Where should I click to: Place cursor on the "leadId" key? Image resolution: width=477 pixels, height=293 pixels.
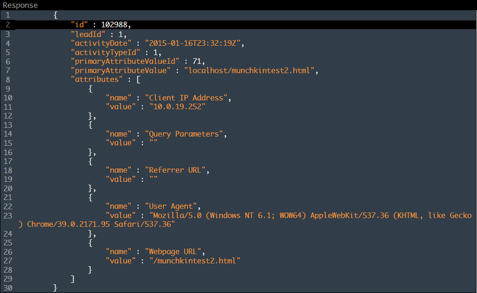pyautogui.click(x=88, y=34)
